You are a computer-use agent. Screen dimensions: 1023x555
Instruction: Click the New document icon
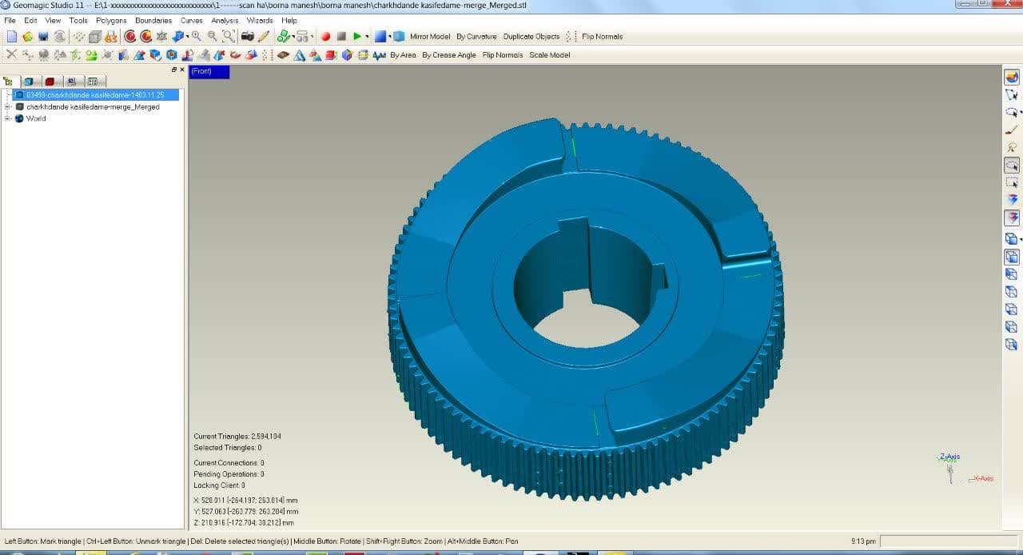click(11, 36)
